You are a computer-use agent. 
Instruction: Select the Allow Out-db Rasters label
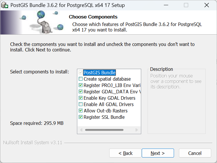pos(105,111)
